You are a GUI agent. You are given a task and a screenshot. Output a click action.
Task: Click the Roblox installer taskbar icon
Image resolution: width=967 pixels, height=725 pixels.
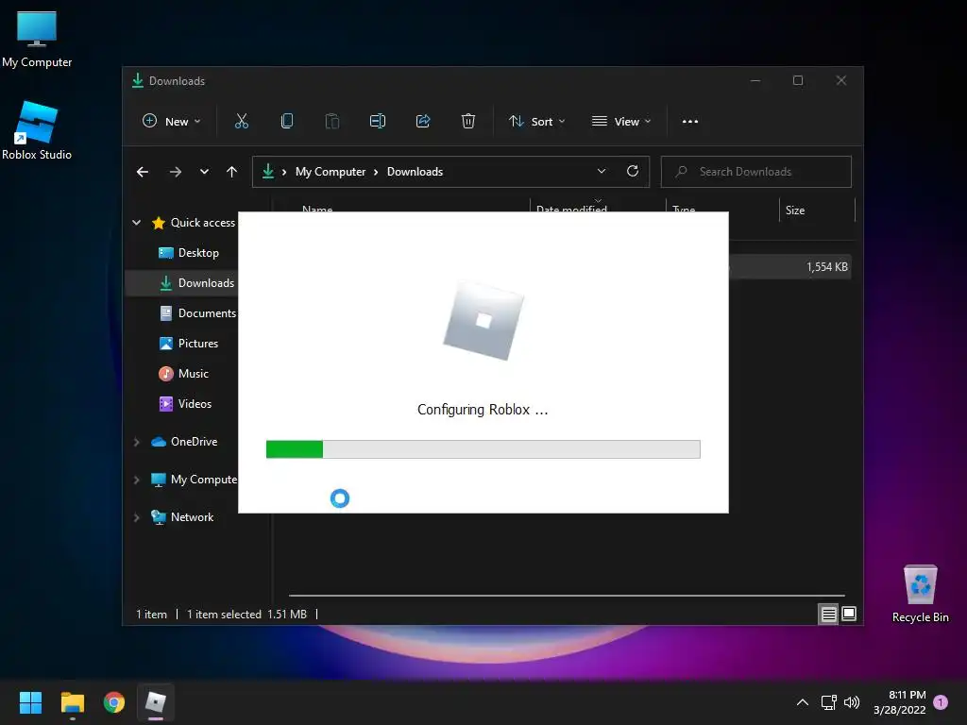pos(156,702)
